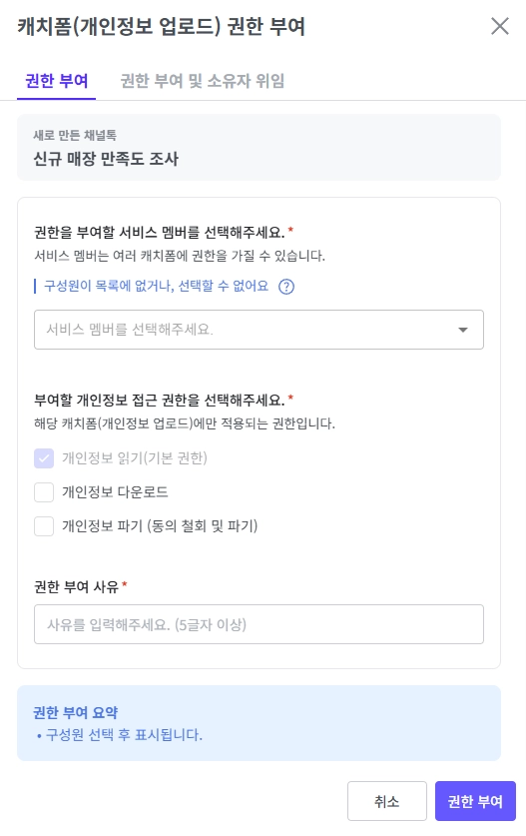Click the 권한 부여 요약 heading
526x836 pixels.
coord(75,712)
